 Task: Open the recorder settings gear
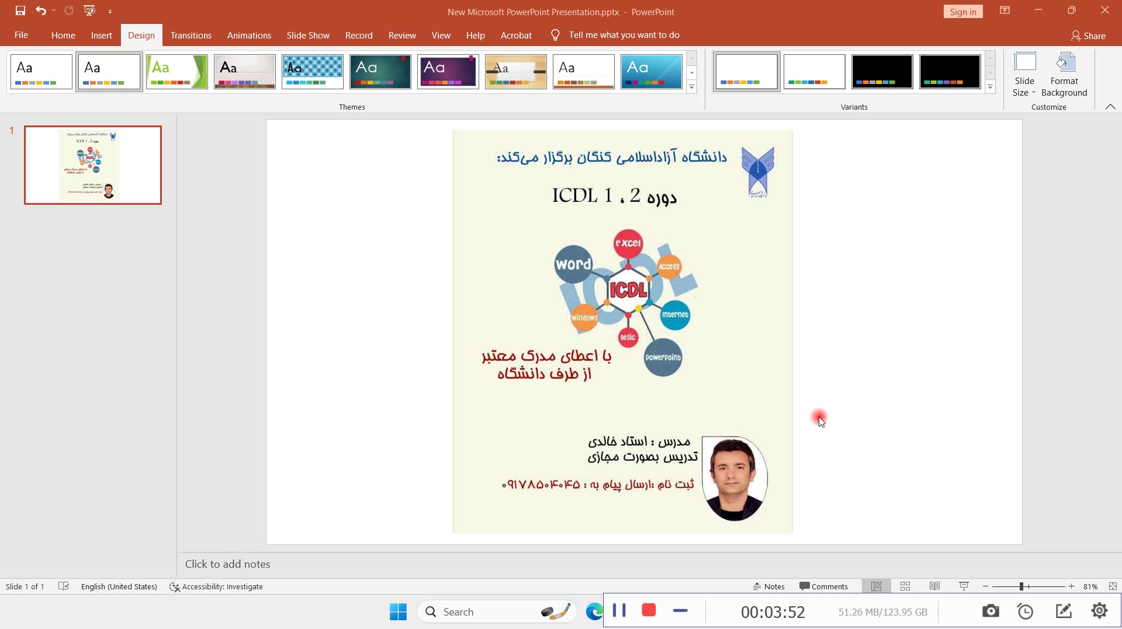[x=1099, y=611]
